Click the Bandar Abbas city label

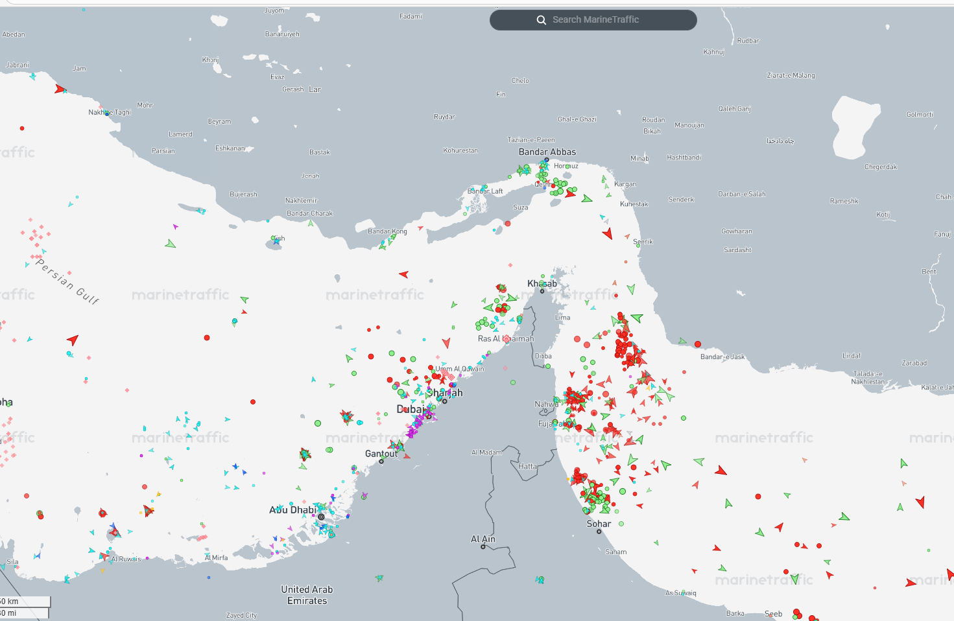coord(547,152)
